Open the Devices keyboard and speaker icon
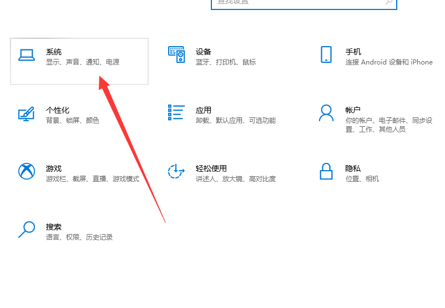The height and width of the screenshot is (308, 445). 176,54
